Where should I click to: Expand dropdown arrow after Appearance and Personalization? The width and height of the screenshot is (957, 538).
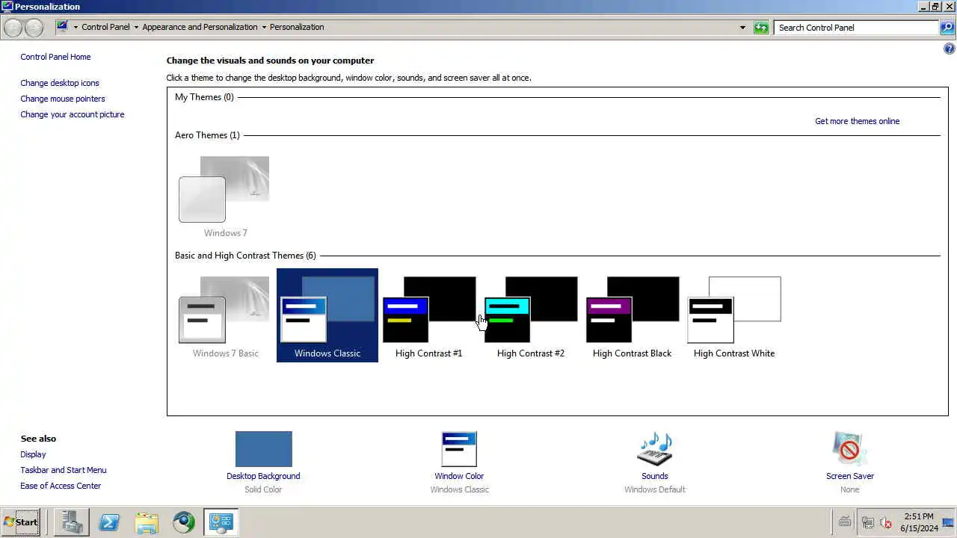(264, 28)
